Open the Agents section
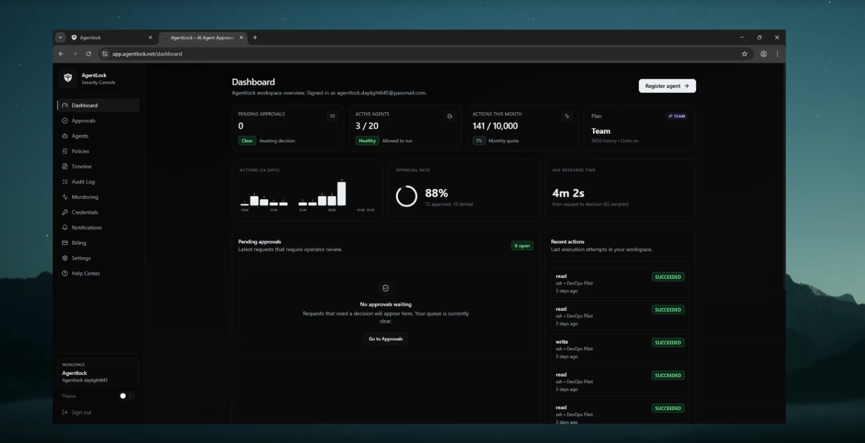The height and width of the screenshot is (443, 865). pyautogui.click(x=98, y=136)
